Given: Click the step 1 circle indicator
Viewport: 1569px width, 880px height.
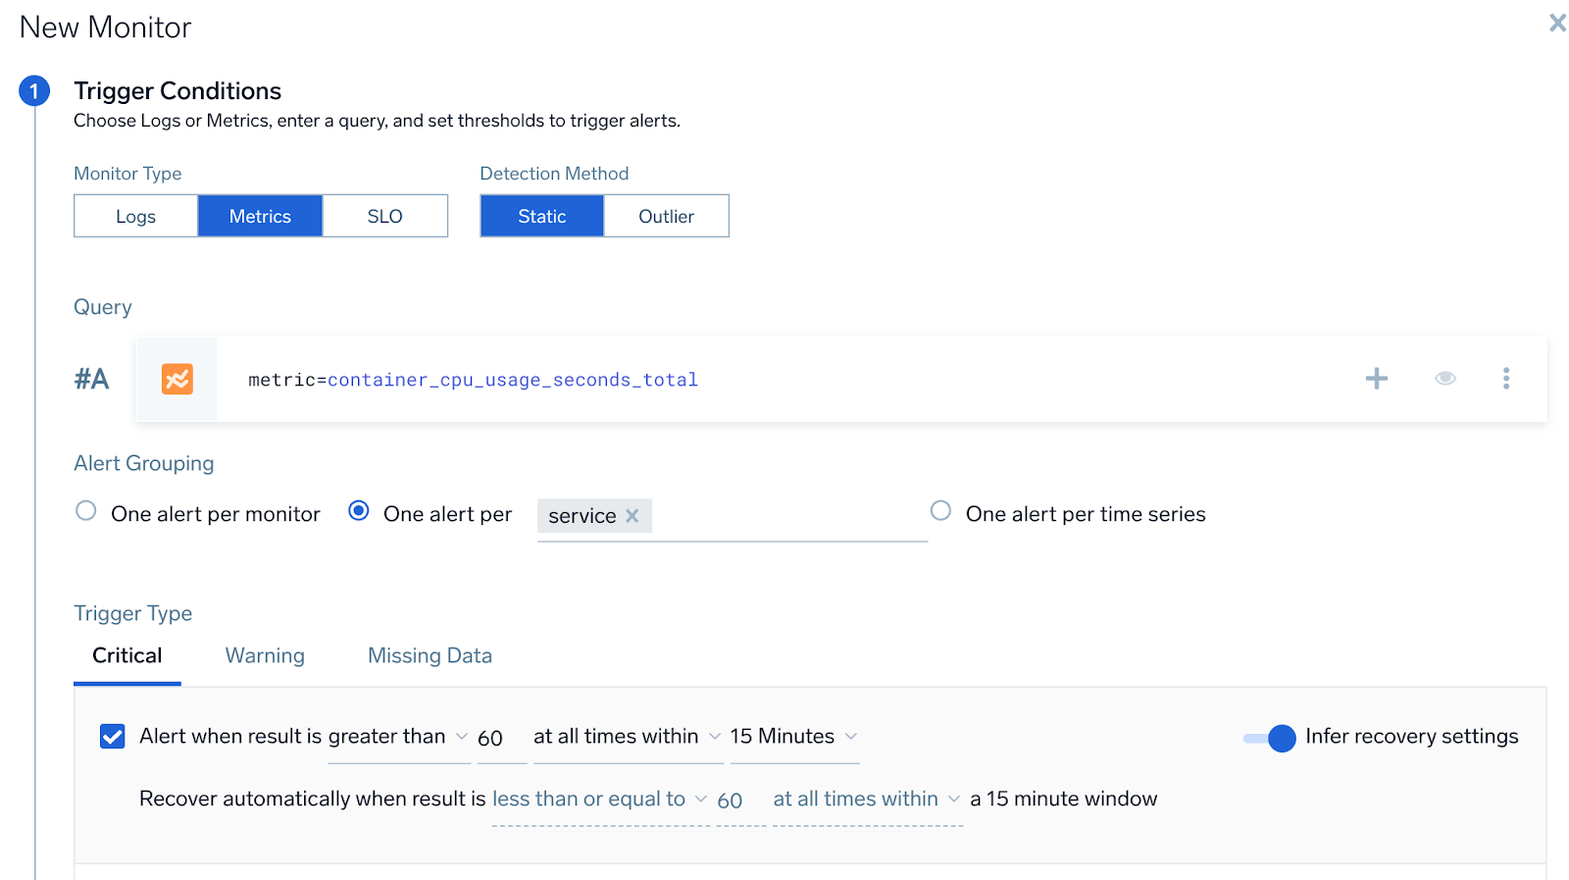Looking at the screenshot, I should tap(34, 91).
